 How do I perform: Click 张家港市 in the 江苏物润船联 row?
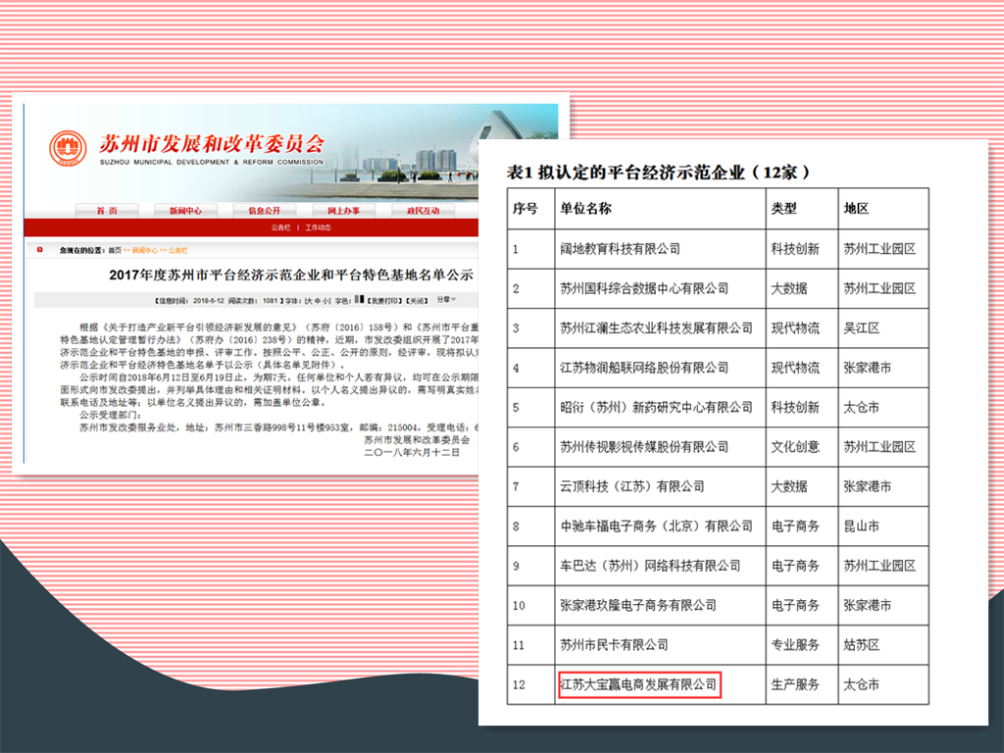[x=868, y=369]
